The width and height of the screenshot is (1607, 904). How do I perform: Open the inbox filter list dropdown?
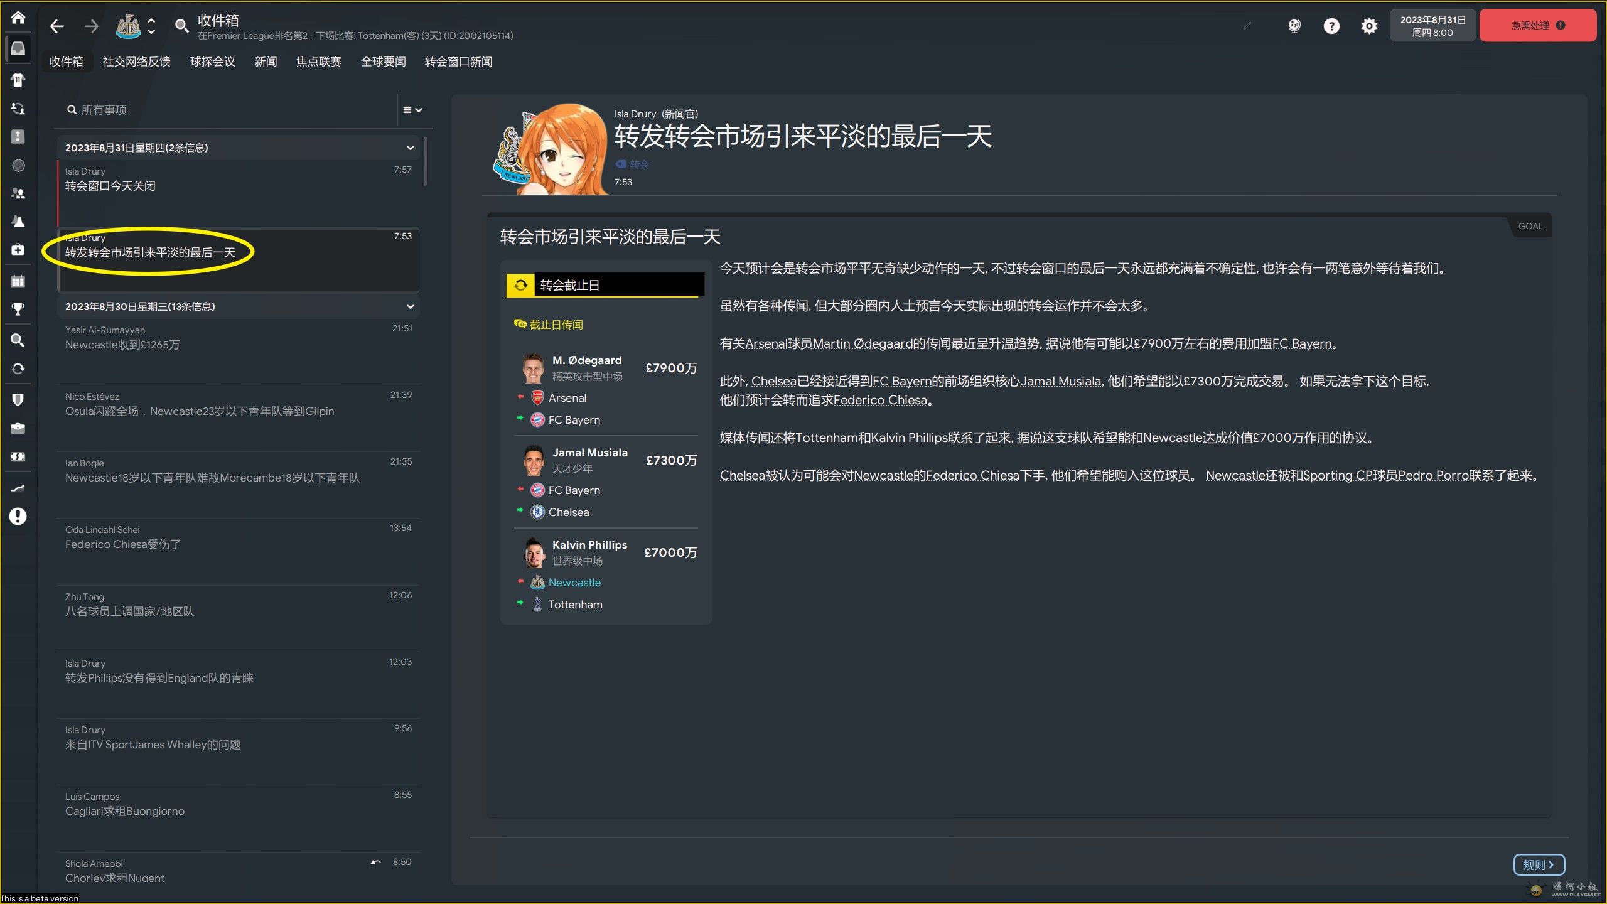(412, 110)
